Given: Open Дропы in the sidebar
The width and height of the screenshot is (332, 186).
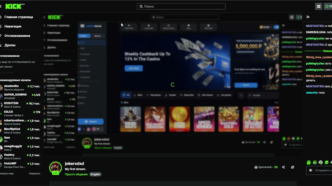Looking at the screenshot, I should (10, 45).
